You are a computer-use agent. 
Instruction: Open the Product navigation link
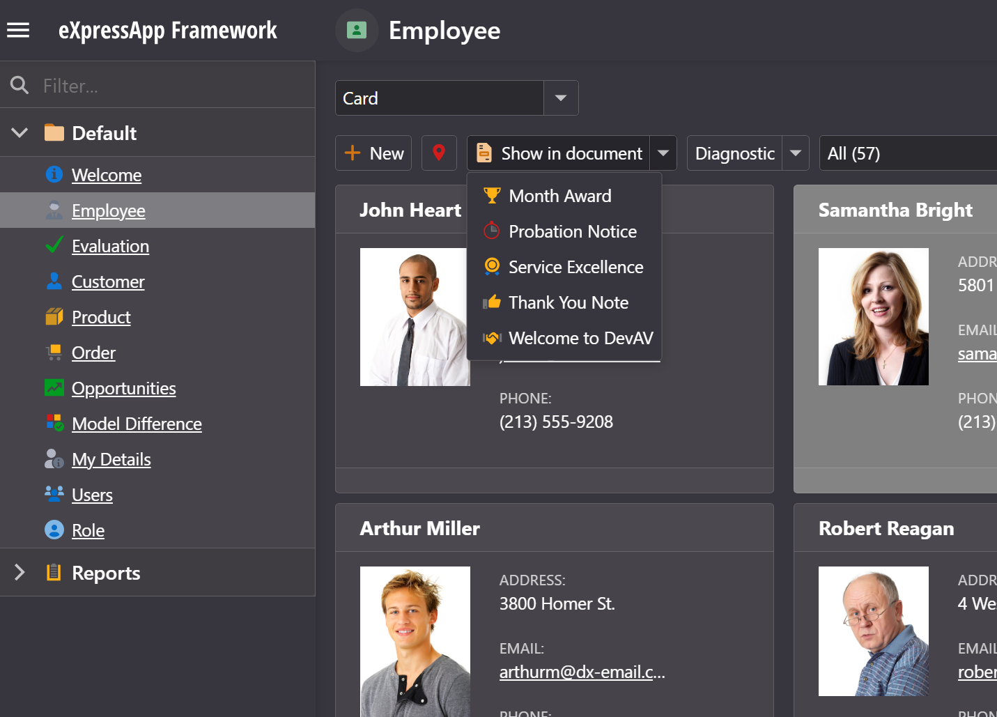coord(101,317)
